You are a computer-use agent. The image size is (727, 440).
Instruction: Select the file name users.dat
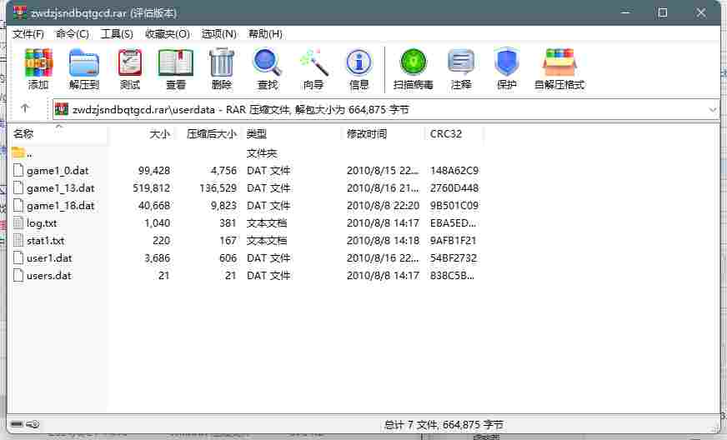click(49, 276)
